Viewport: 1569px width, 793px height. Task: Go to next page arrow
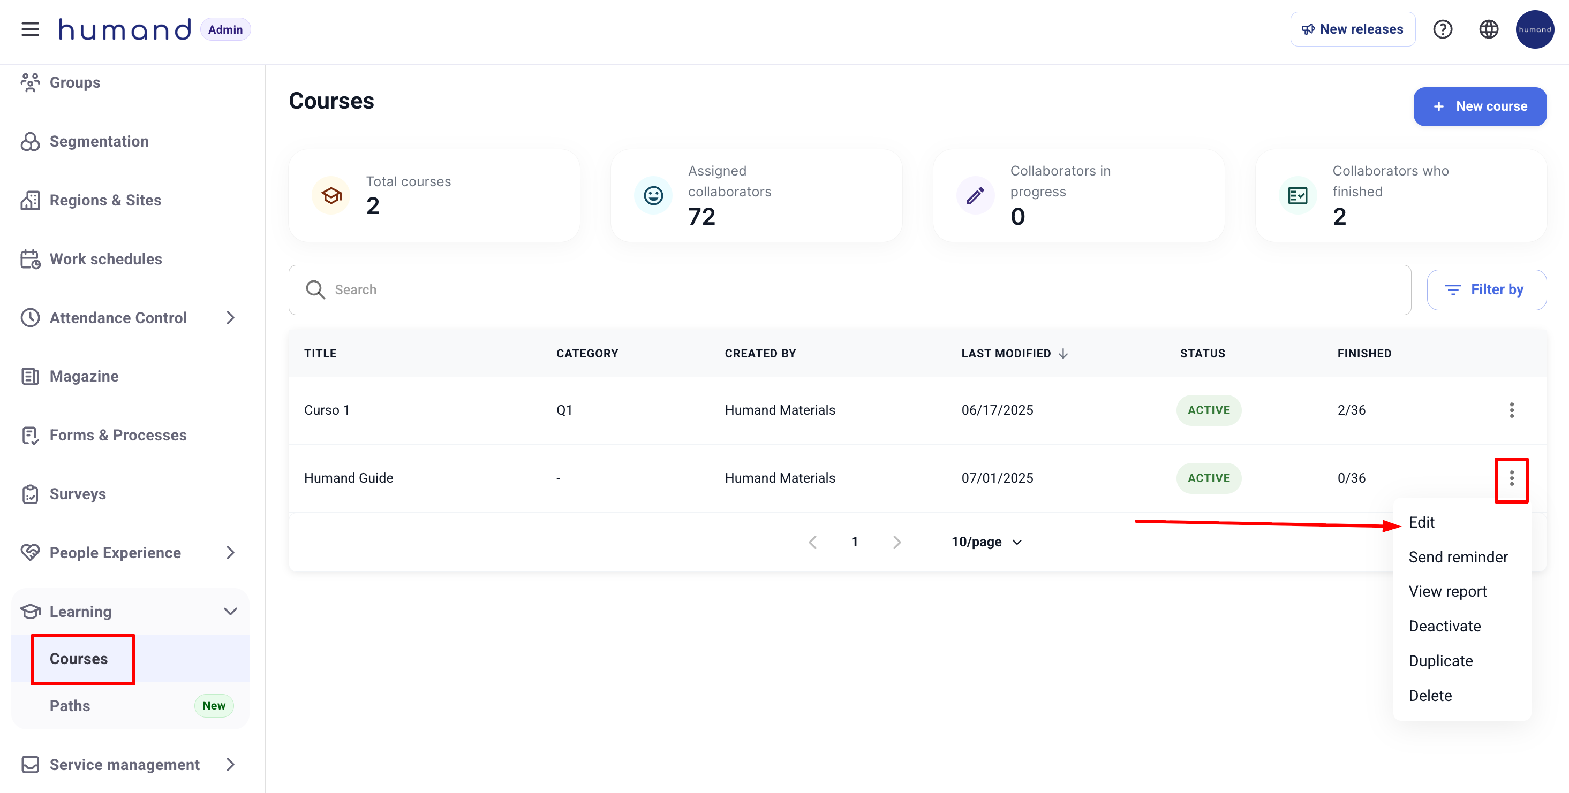tap(896, 542)
